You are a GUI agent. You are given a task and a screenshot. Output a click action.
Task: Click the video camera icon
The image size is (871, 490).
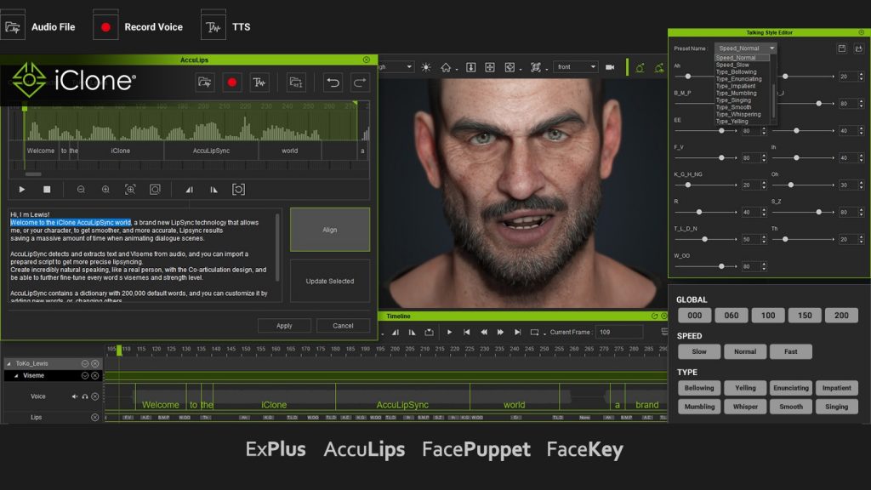coord(610,67)
